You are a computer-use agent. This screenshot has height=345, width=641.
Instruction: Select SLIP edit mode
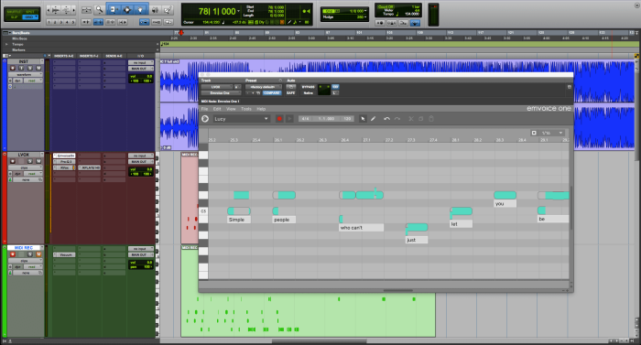tap(14, 17)
